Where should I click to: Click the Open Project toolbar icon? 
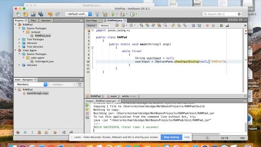(x=33, y=14)
